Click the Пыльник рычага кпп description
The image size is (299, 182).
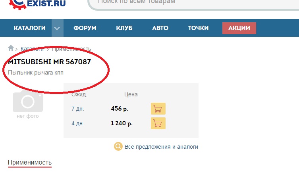(x=36, y=73)
